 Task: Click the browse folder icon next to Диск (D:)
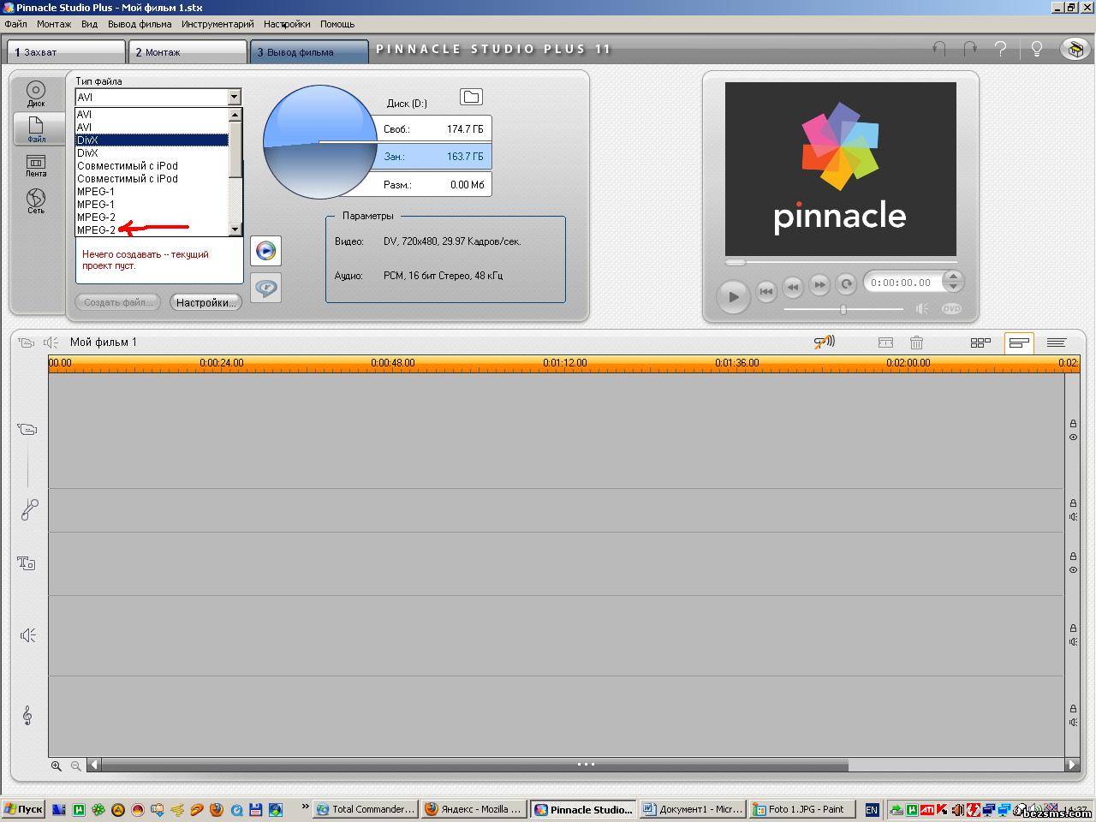coord(471,97)
